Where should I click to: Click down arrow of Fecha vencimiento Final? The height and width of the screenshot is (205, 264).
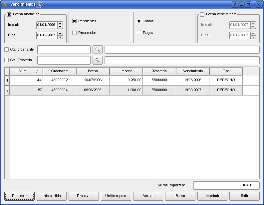(x=253, y=37)
